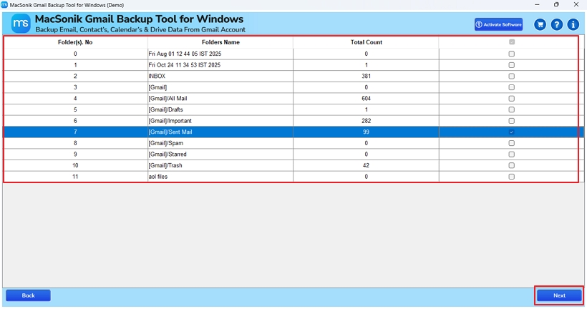Screen dimensions: 587x309
Task: Click the MacSonik ms logo icon
Action: coord(21,24)
